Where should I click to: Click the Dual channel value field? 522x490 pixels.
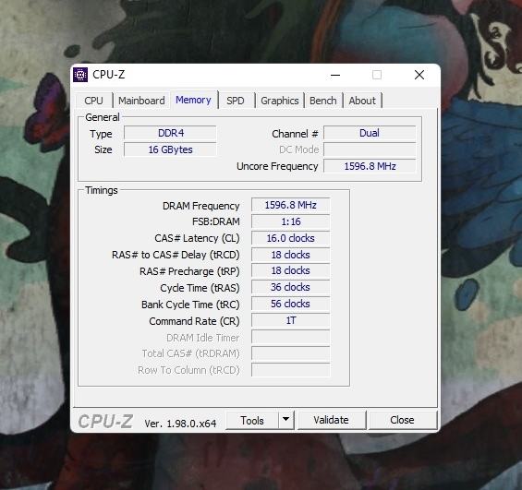pos(370,133)
